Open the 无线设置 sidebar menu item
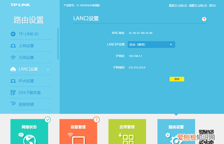The width and height of the screenshot is (224, 144). [26, 57]
